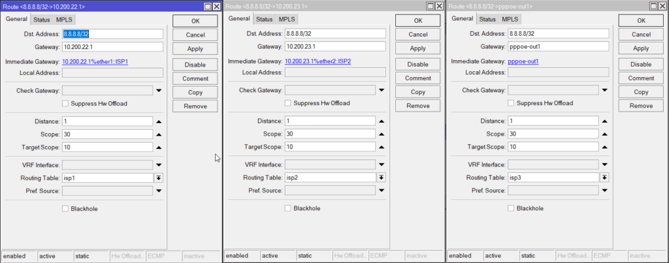Close the pppoe-out1 route window
The height and width of the screenshot is (263, 669).
pos(662,7)
